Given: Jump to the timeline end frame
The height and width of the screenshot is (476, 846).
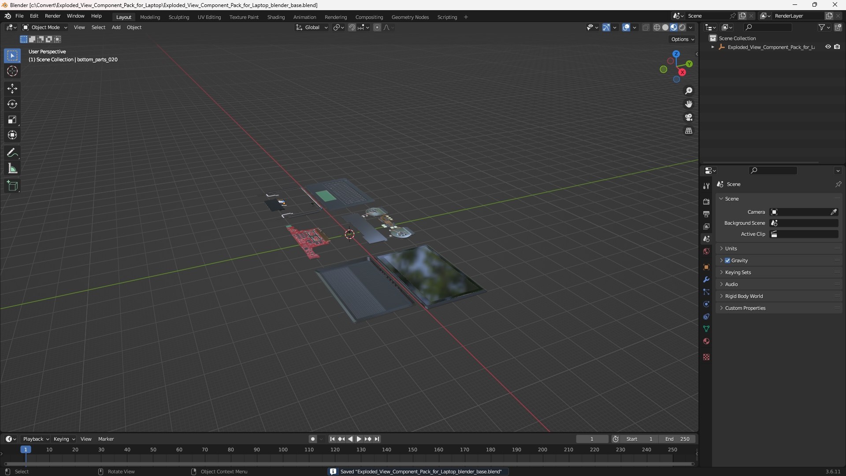Looking at the screenshot, I should coord(377,439).
